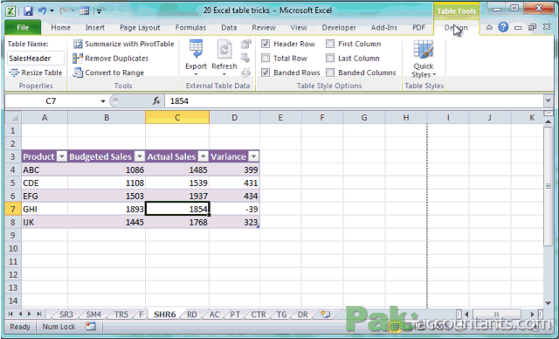
Task: Open Quick Styles gallery
Action: click(424, 59)
